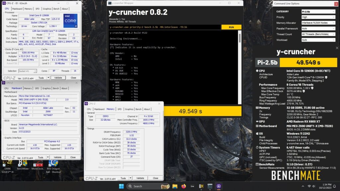Click Uncore Frequency 4800.0 MHz value
This screenshot has width=340, height=191.
click(x=148, y=123)
